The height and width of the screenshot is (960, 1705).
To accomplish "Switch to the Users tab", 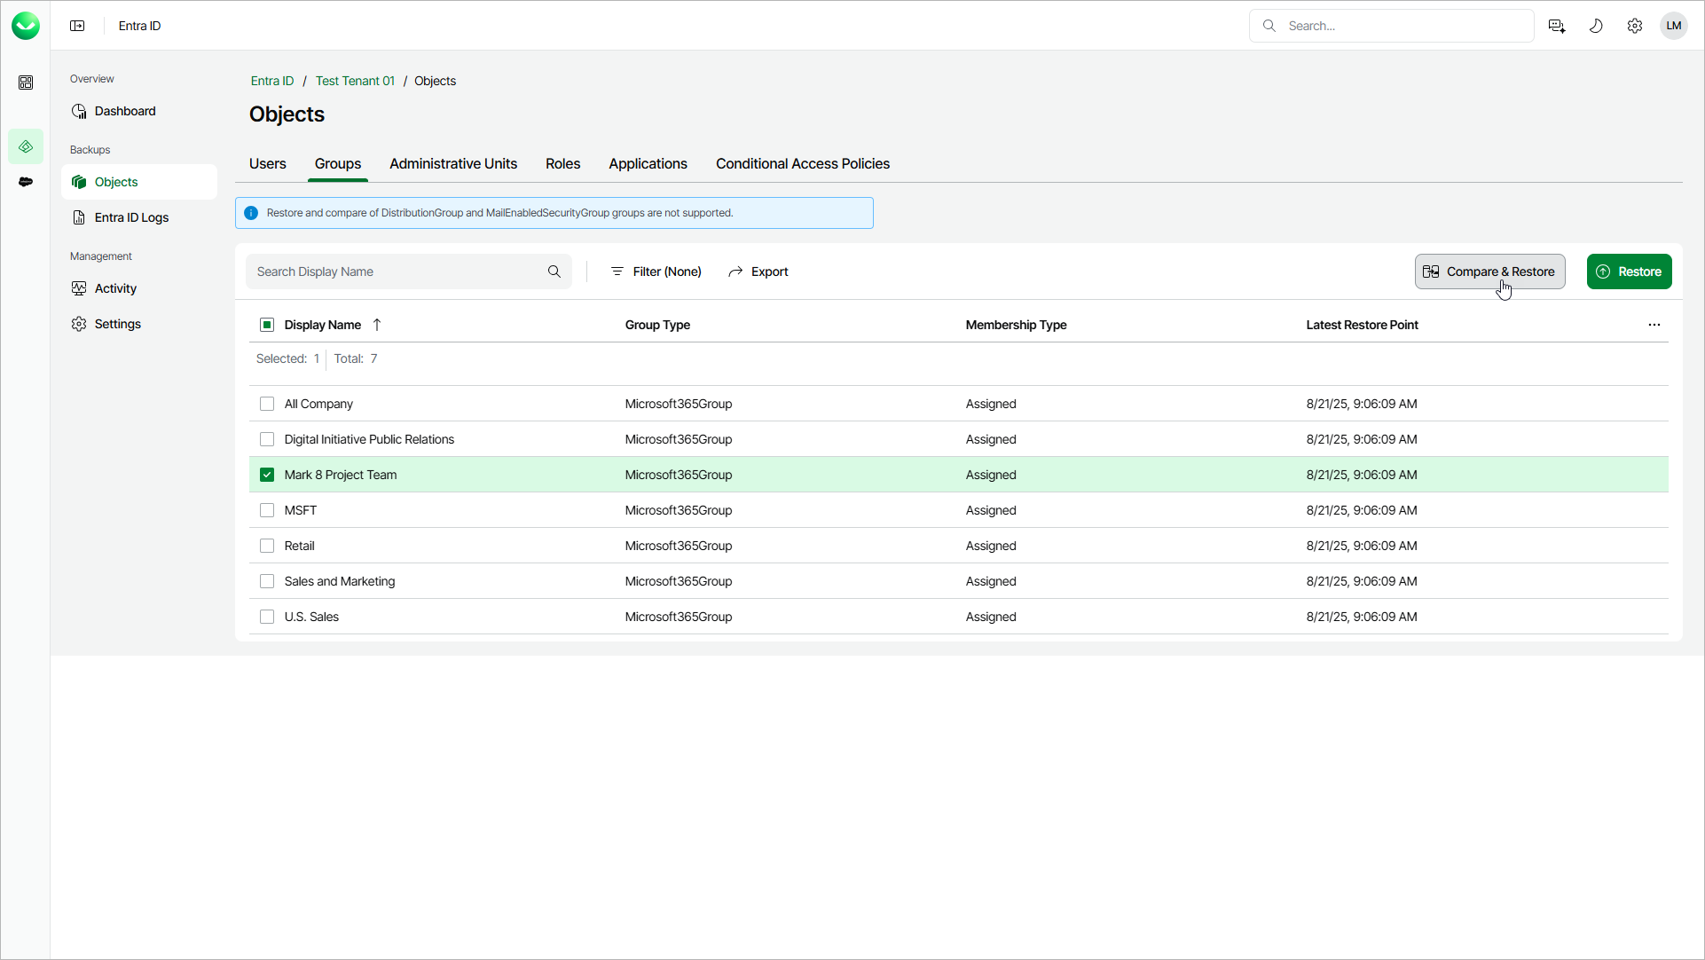I will (x=267, y=163).
